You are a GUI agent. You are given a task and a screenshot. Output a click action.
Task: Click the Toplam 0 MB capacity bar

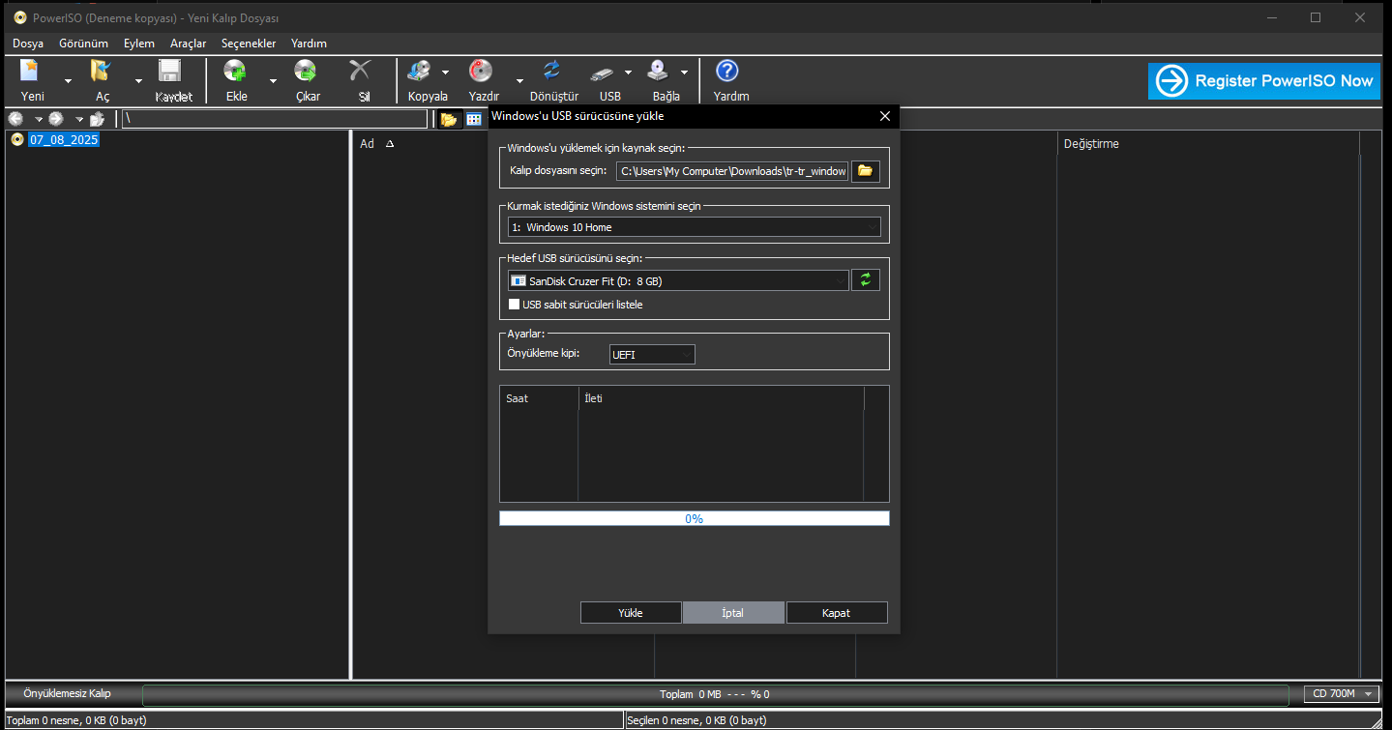(715, 694)
